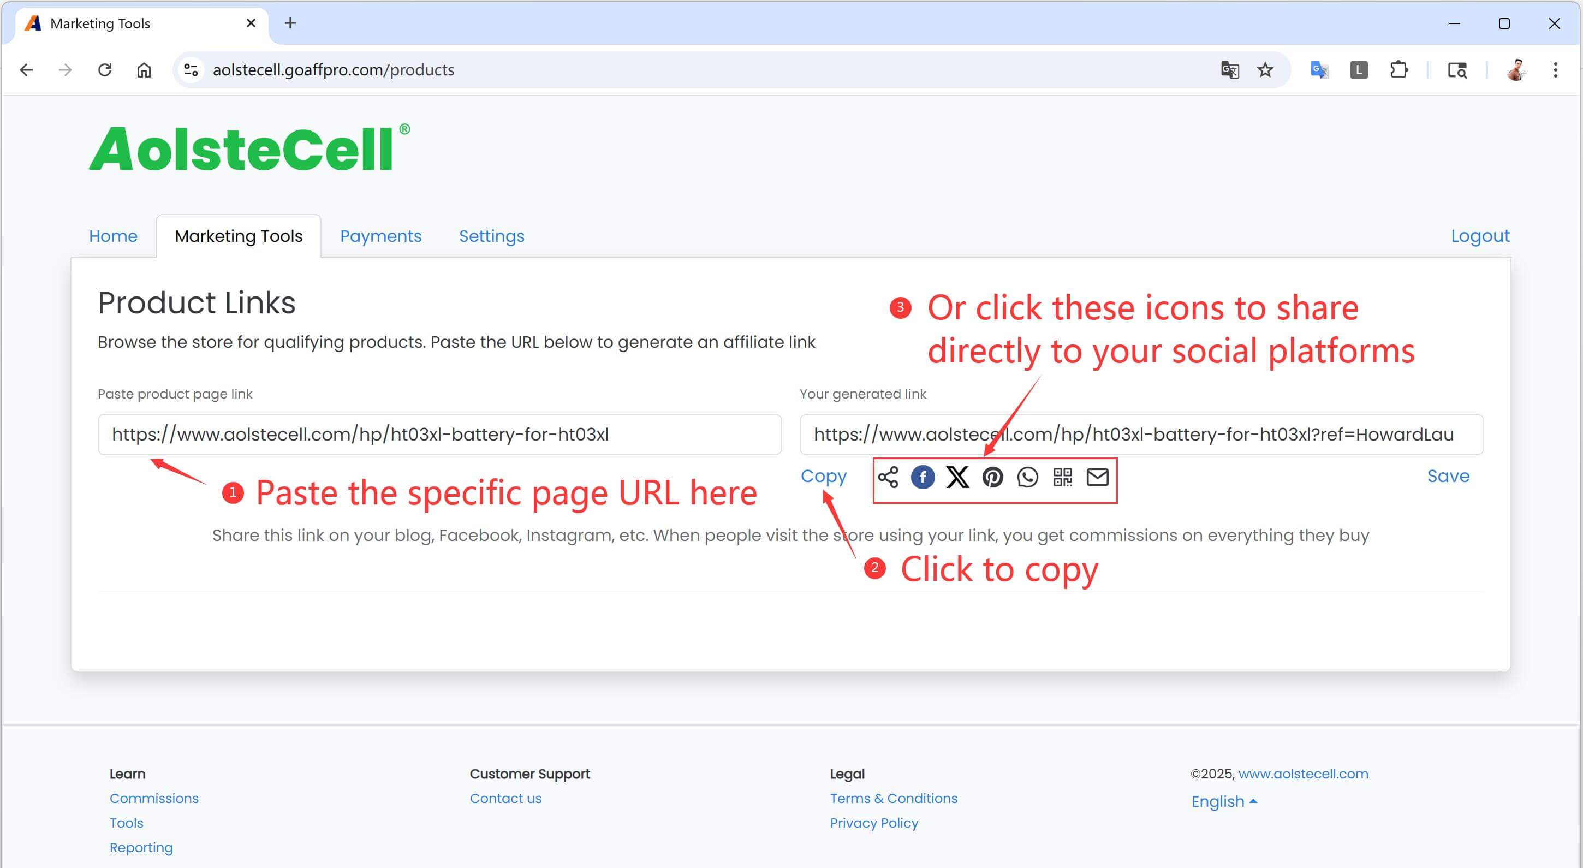Open site information dropdown in address bar
Image resolution: width=1583 pixels, height=868 pixels.
(191, 70)
